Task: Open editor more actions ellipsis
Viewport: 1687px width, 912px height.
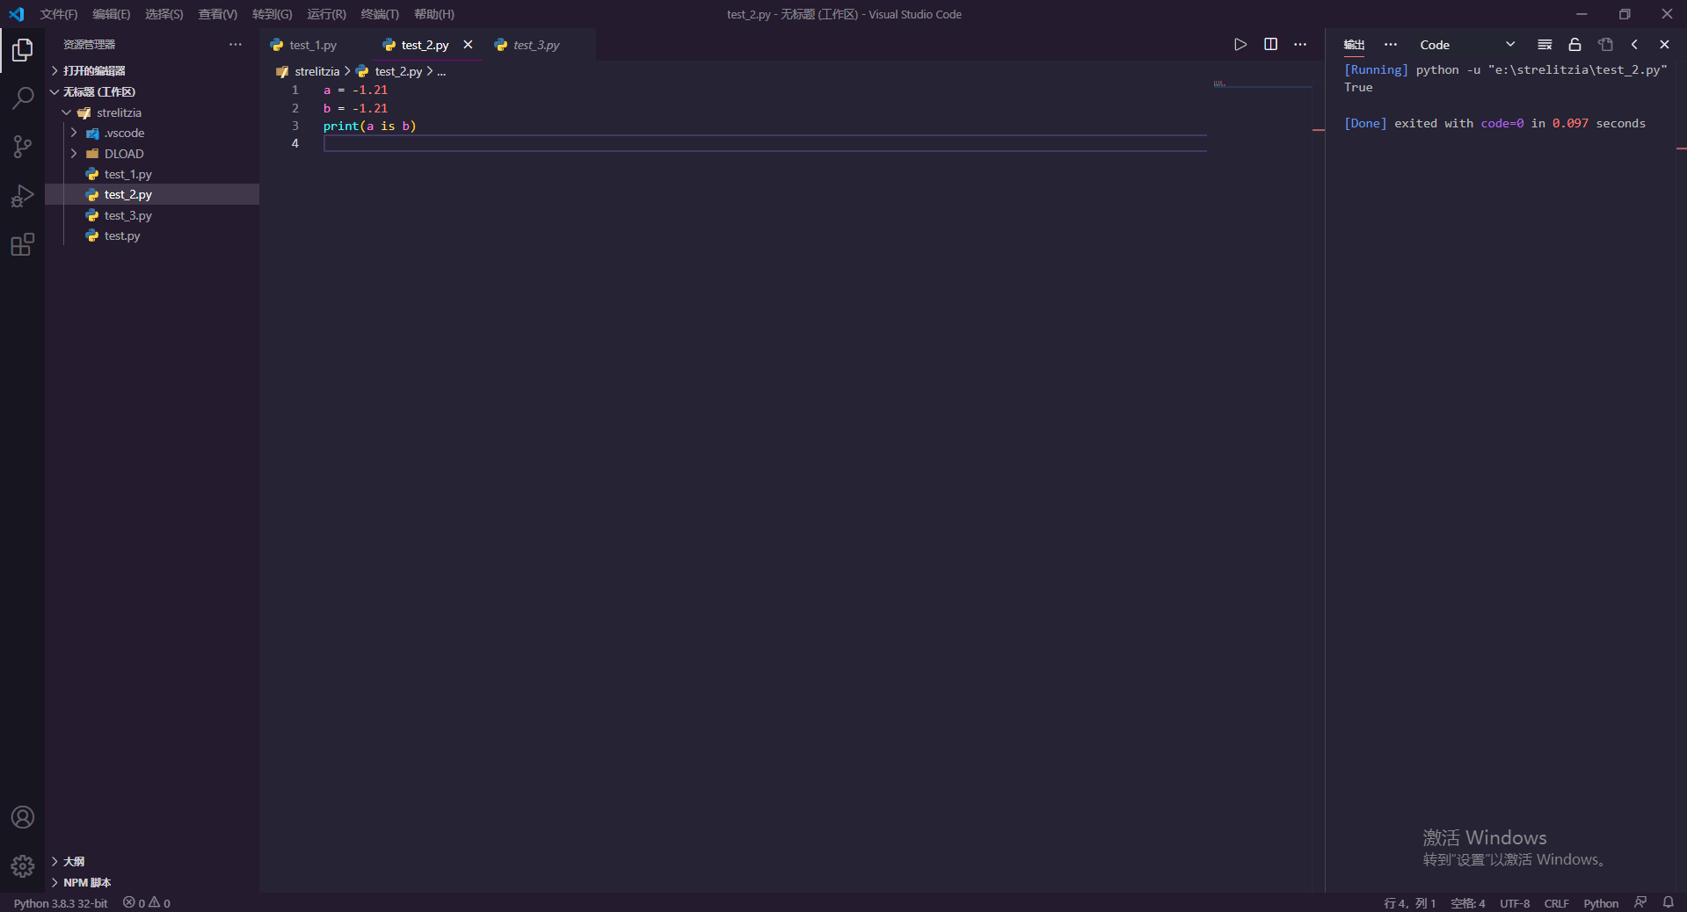Action: (x=1300, y=45)
